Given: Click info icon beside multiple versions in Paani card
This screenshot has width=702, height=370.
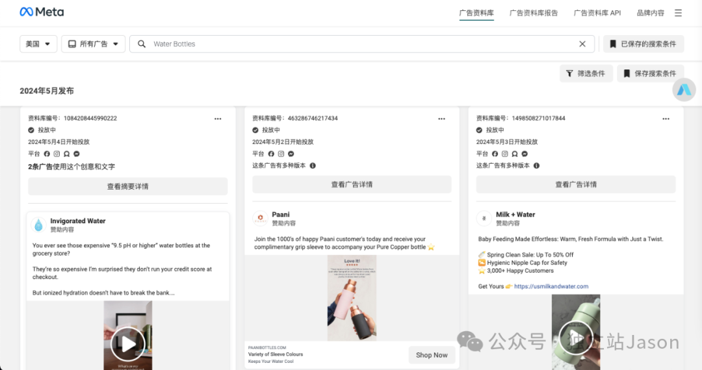Looking at the screenshot, I should tap(313, 166).
